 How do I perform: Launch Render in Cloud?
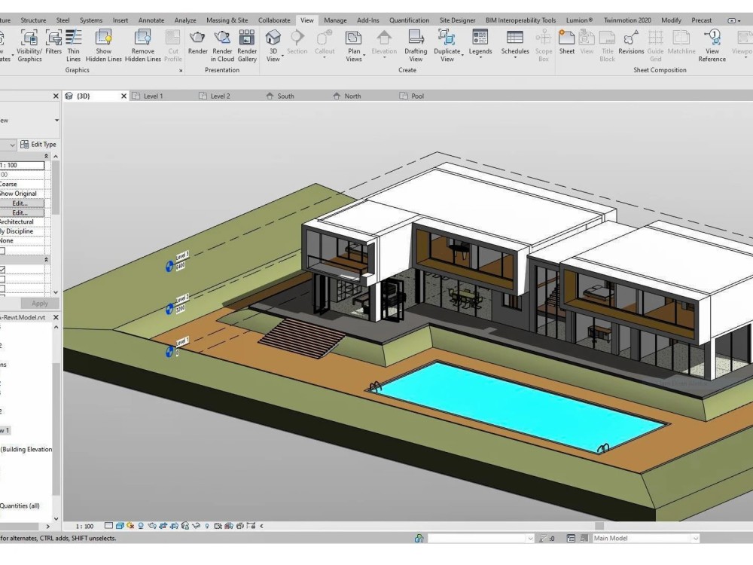click(x=222, y=44)
